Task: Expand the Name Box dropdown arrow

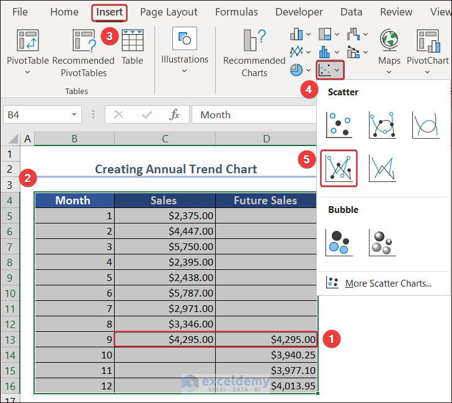Action: coord(74,115)
